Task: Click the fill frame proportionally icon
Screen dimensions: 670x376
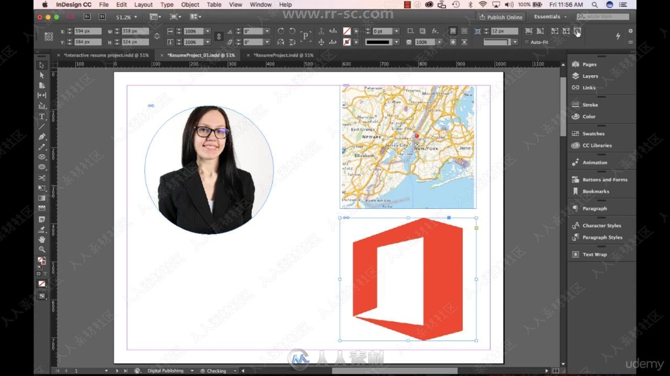Action: click(x=529, y=31)
